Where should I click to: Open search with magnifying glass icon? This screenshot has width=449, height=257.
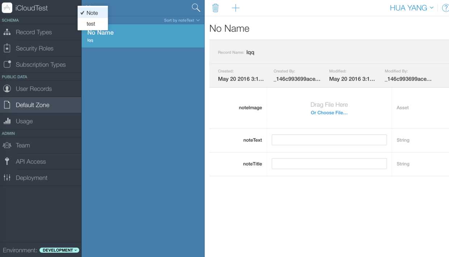196,8
